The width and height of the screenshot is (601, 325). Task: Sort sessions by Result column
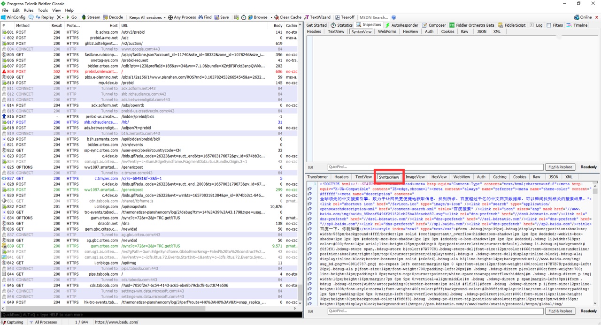[57, 26]
